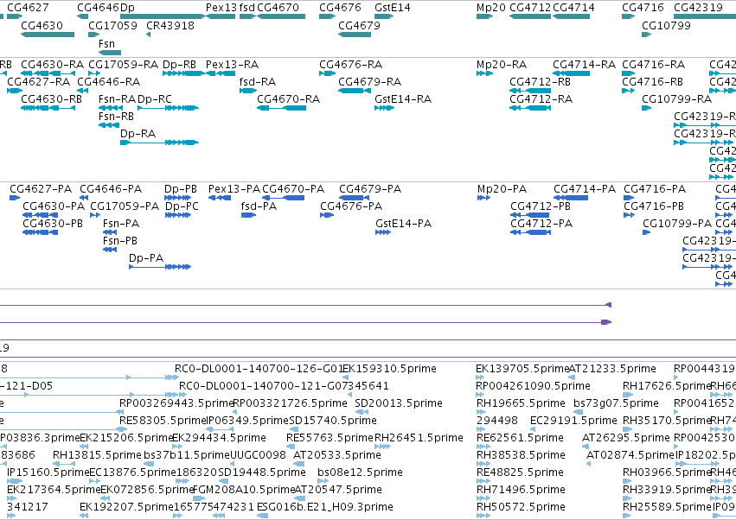The width and height of the screenshot is (736, 520).
Task: Select the Dp-RC transcript label
Action: [x=155, y=99]
